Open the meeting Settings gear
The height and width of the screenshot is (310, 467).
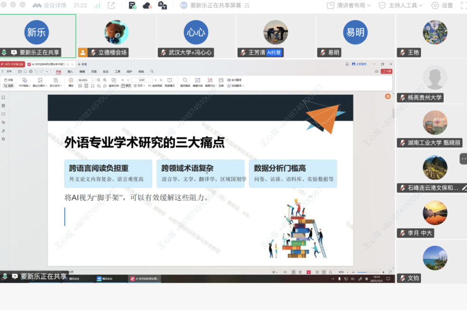(442, 5)
